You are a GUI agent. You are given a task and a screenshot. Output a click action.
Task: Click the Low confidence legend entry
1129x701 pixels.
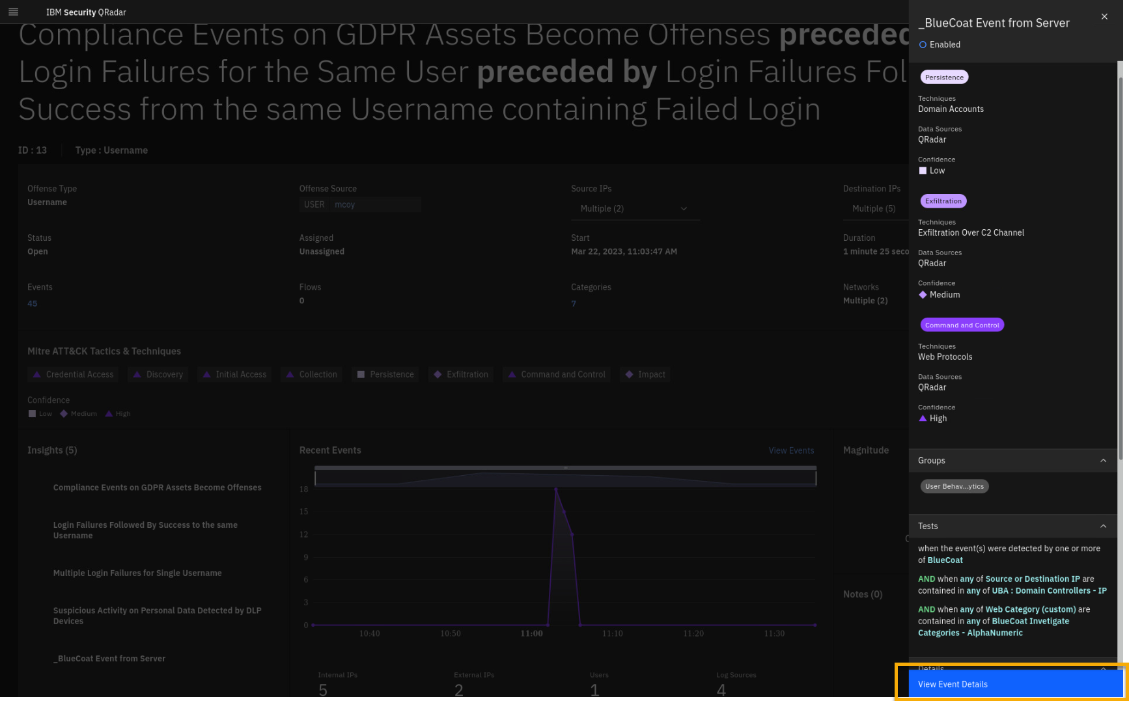tap(40, 413)
